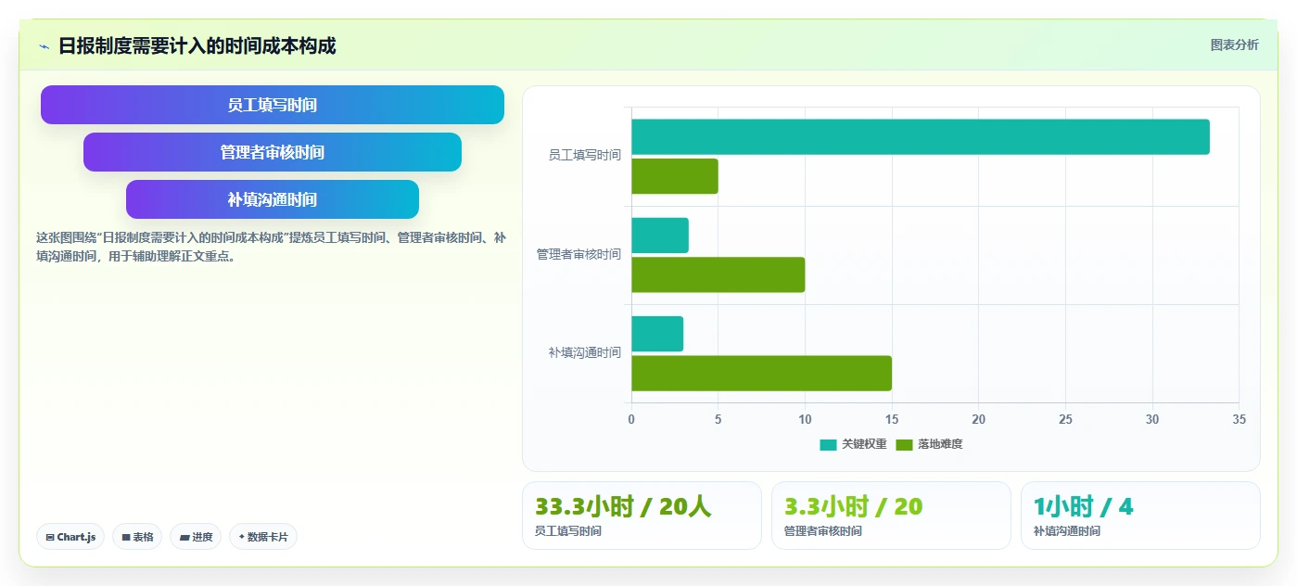Click the teal bar for 管理者审核时间
This screenshot has width=1297, height=586.
[x=660, y=236]
